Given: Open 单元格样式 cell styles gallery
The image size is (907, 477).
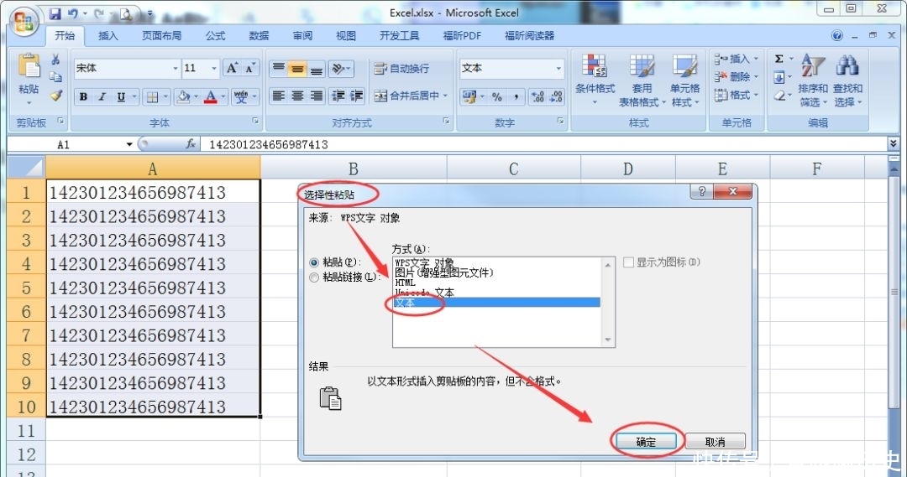Looking at the screenshot, I should [685, 80].
